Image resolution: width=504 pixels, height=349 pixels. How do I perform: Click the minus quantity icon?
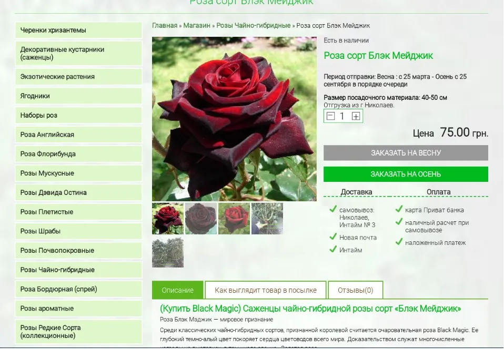point(330,116)
